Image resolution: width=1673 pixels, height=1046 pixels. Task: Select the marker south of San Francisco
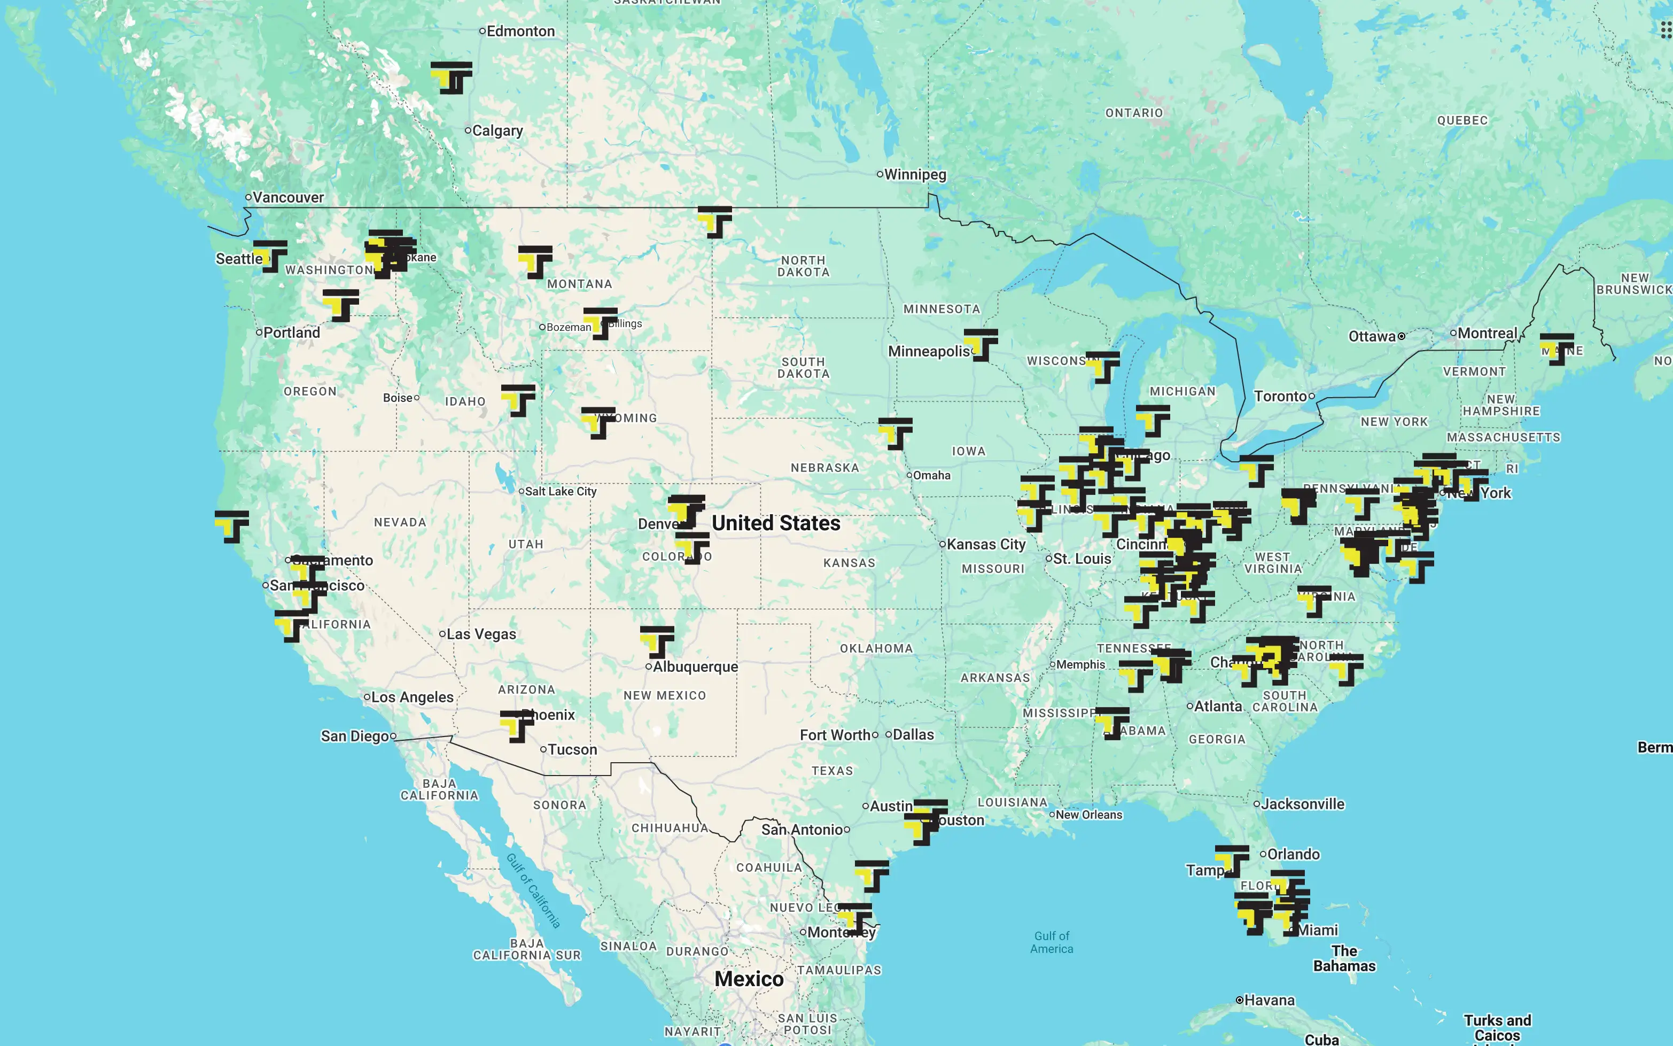tap(292, 626)
